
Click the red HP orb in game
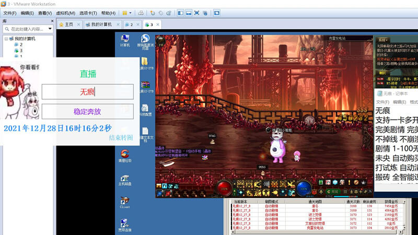225,188
